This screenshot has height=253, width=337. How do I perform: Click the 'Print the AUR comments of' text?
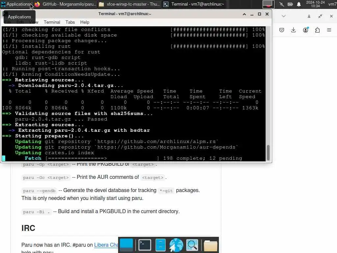point(108,177)
